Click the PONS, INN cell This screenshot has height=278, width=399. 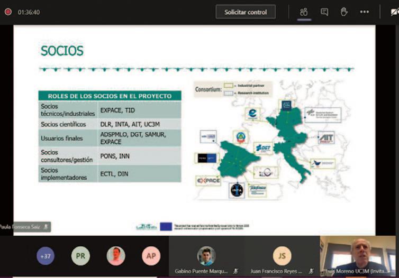[140, 156]
